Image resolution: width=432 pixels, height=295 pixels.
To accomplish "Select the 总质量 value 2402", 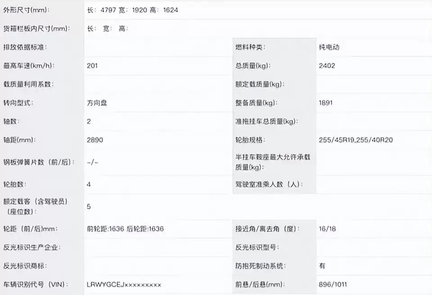I will click(327, 66).
